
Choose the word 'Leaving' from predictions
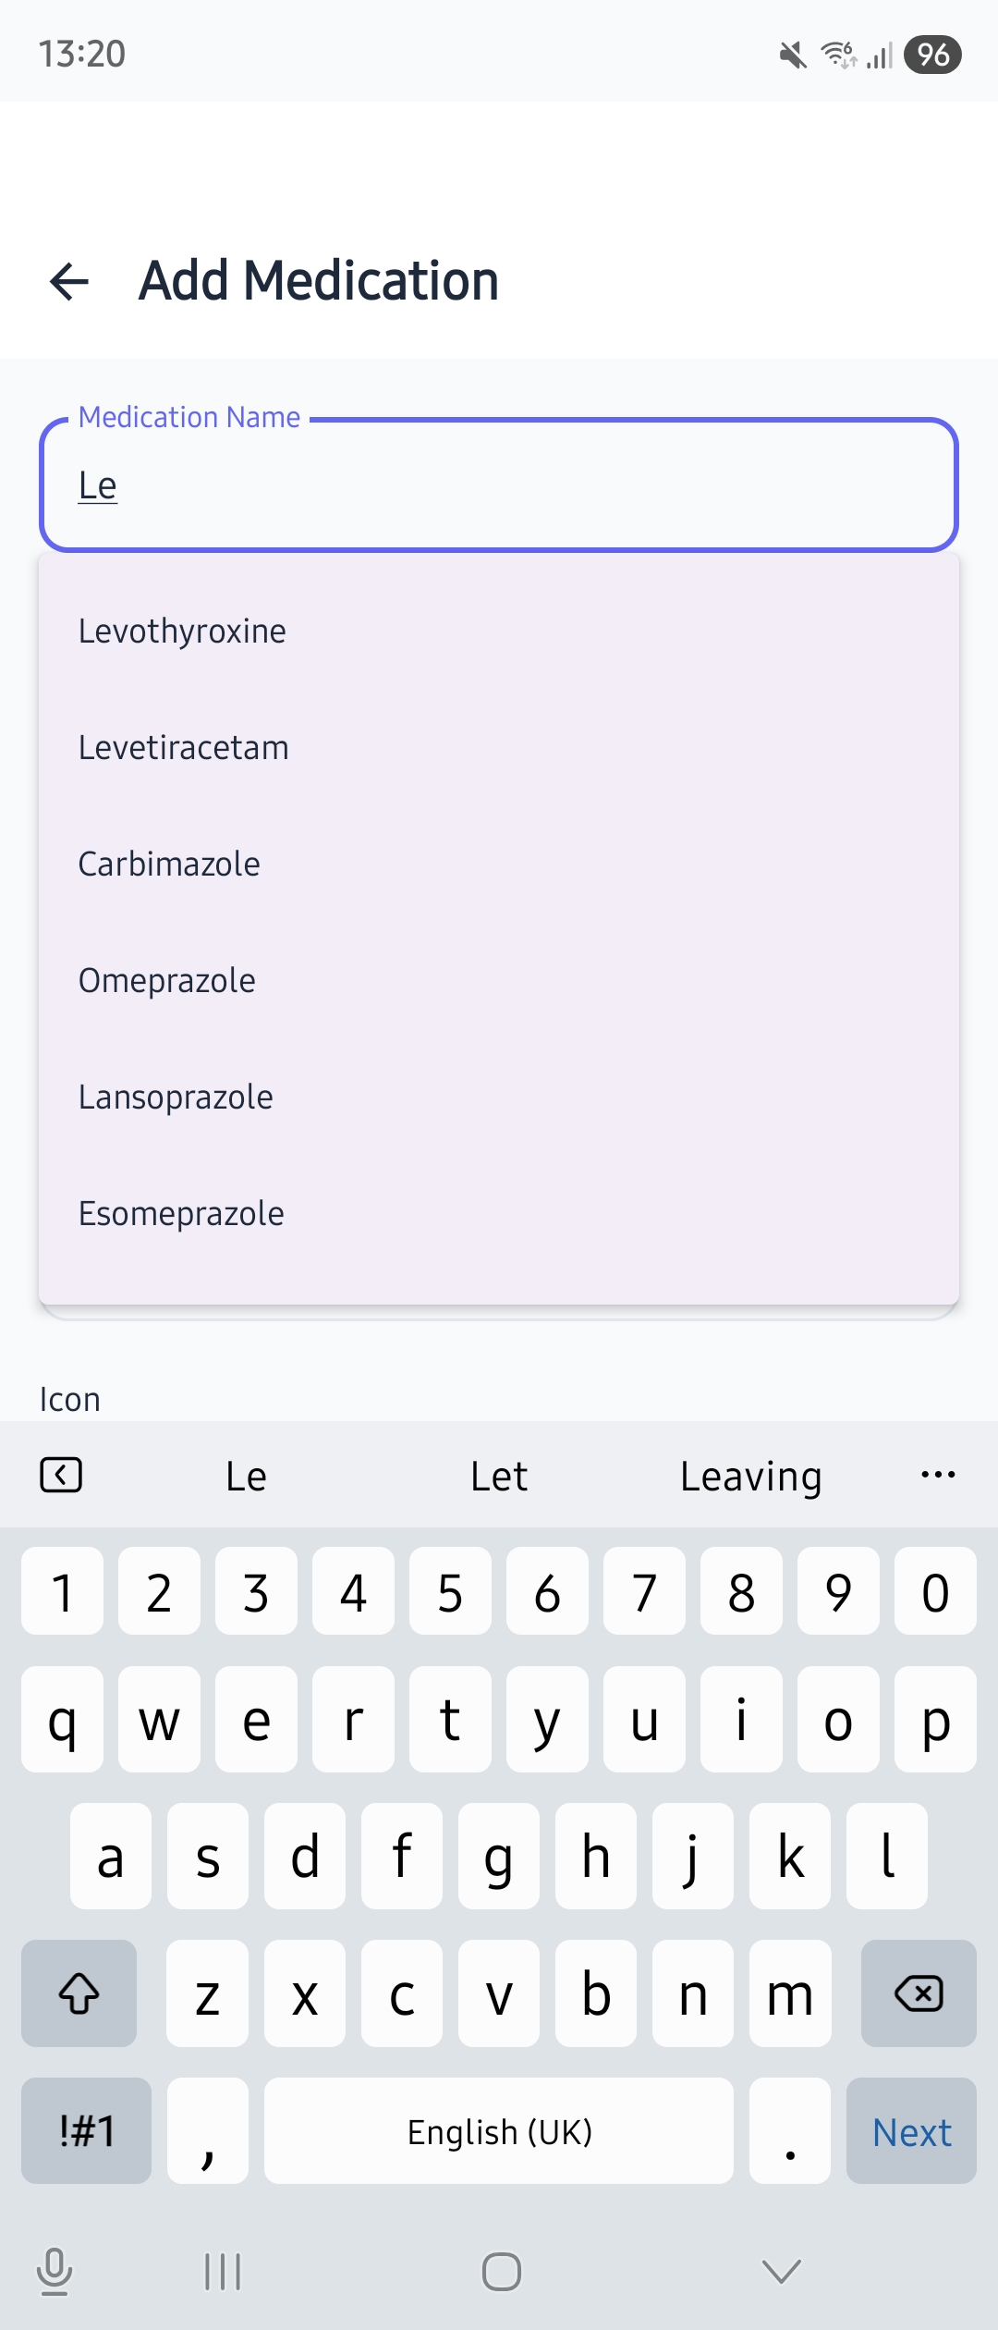pyautogui.click(x=751, y=1475)
